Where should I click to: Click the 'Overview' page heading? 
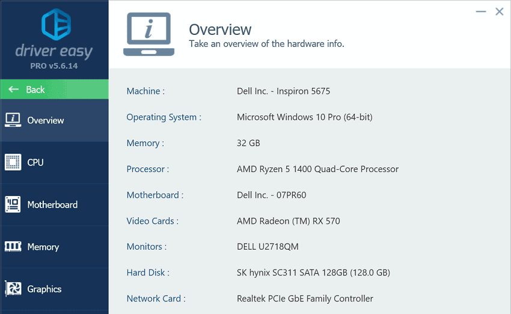pos(220,29)
